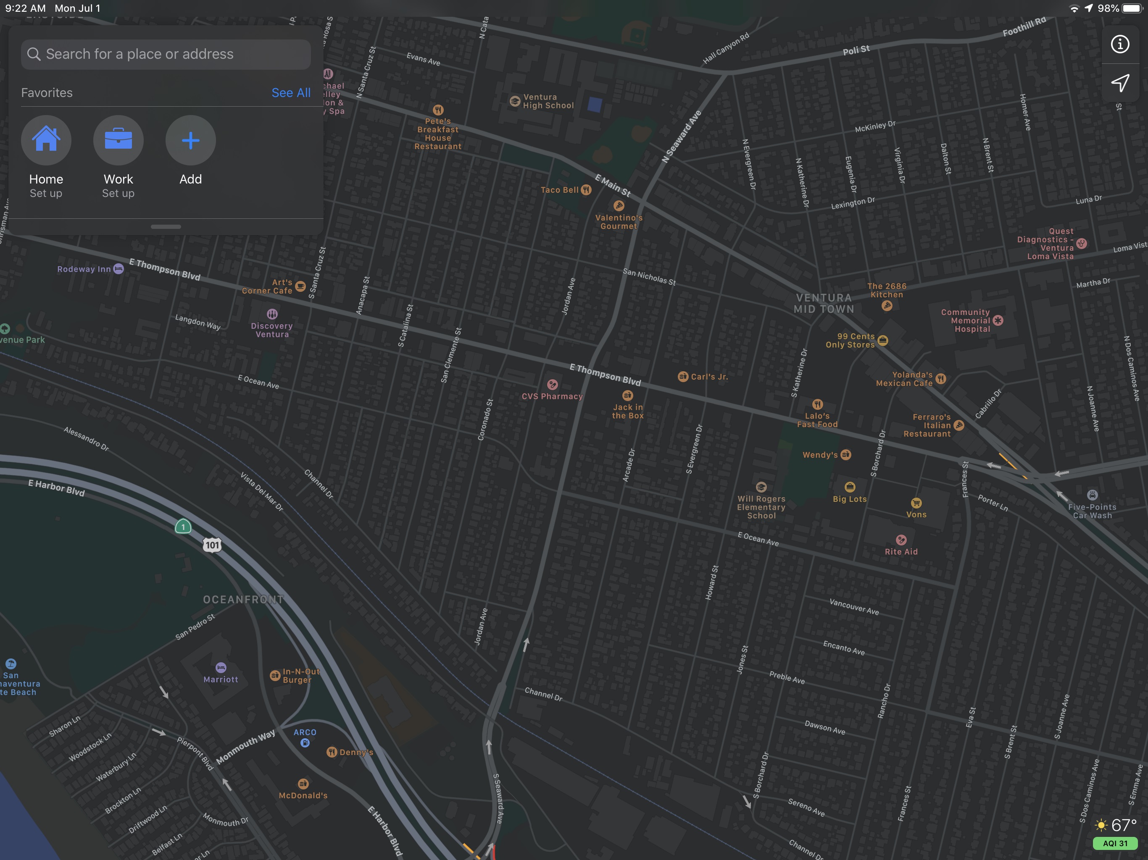Tap the Community Memorial Hospital marker

click(998, 320)
